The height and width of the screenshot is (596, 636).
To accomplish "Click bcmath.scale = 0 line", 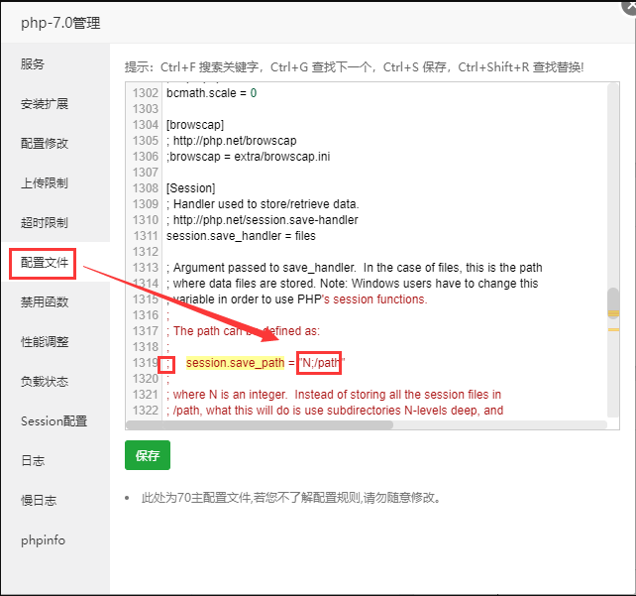I will 211,93.
